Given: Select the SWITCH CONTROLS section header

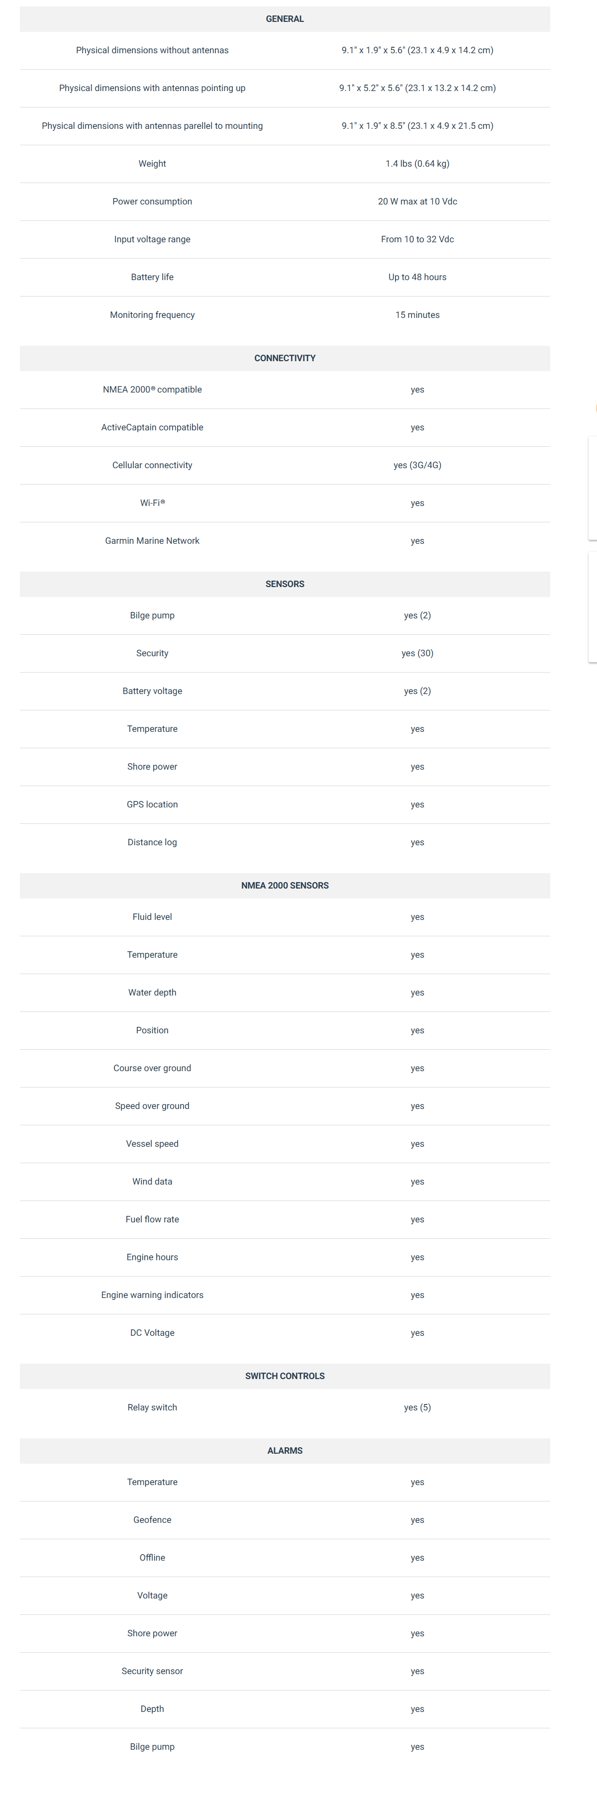Looking at the screenshot, I should (x=285, y=1376).
